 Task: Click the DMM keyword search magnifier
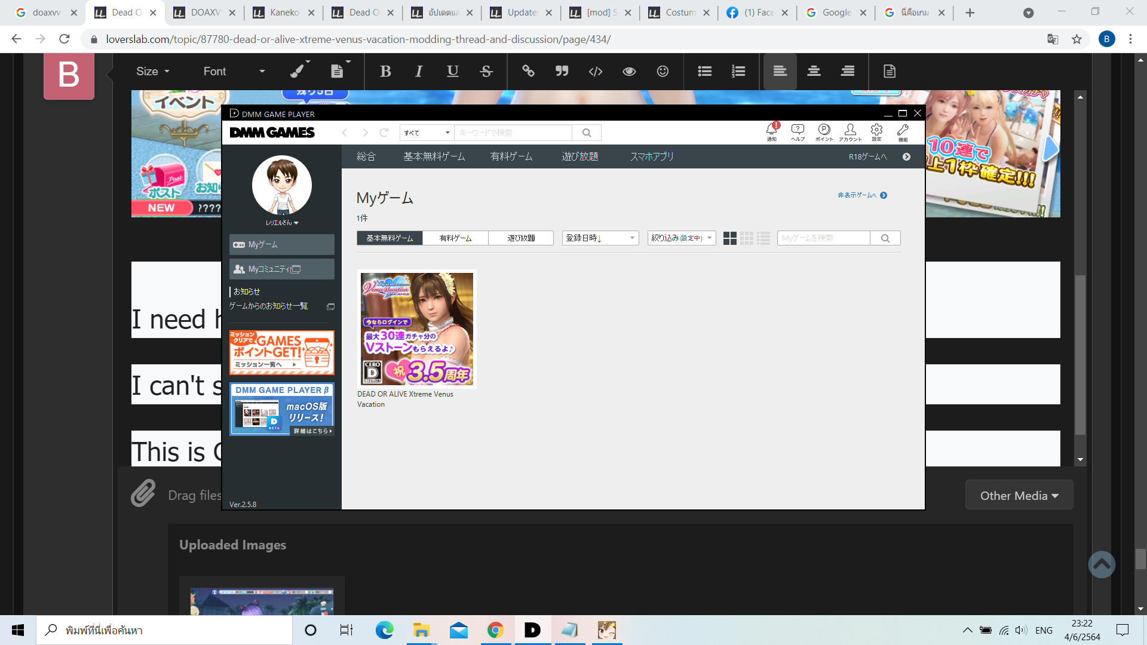pos(587,133)
